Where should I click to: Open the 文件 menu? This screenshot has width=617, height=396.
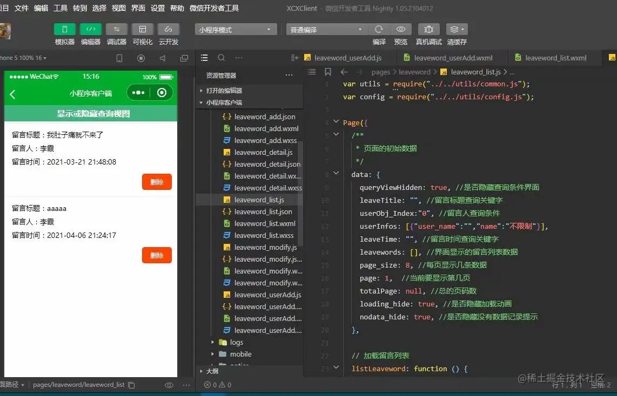(x=22, y=8)
